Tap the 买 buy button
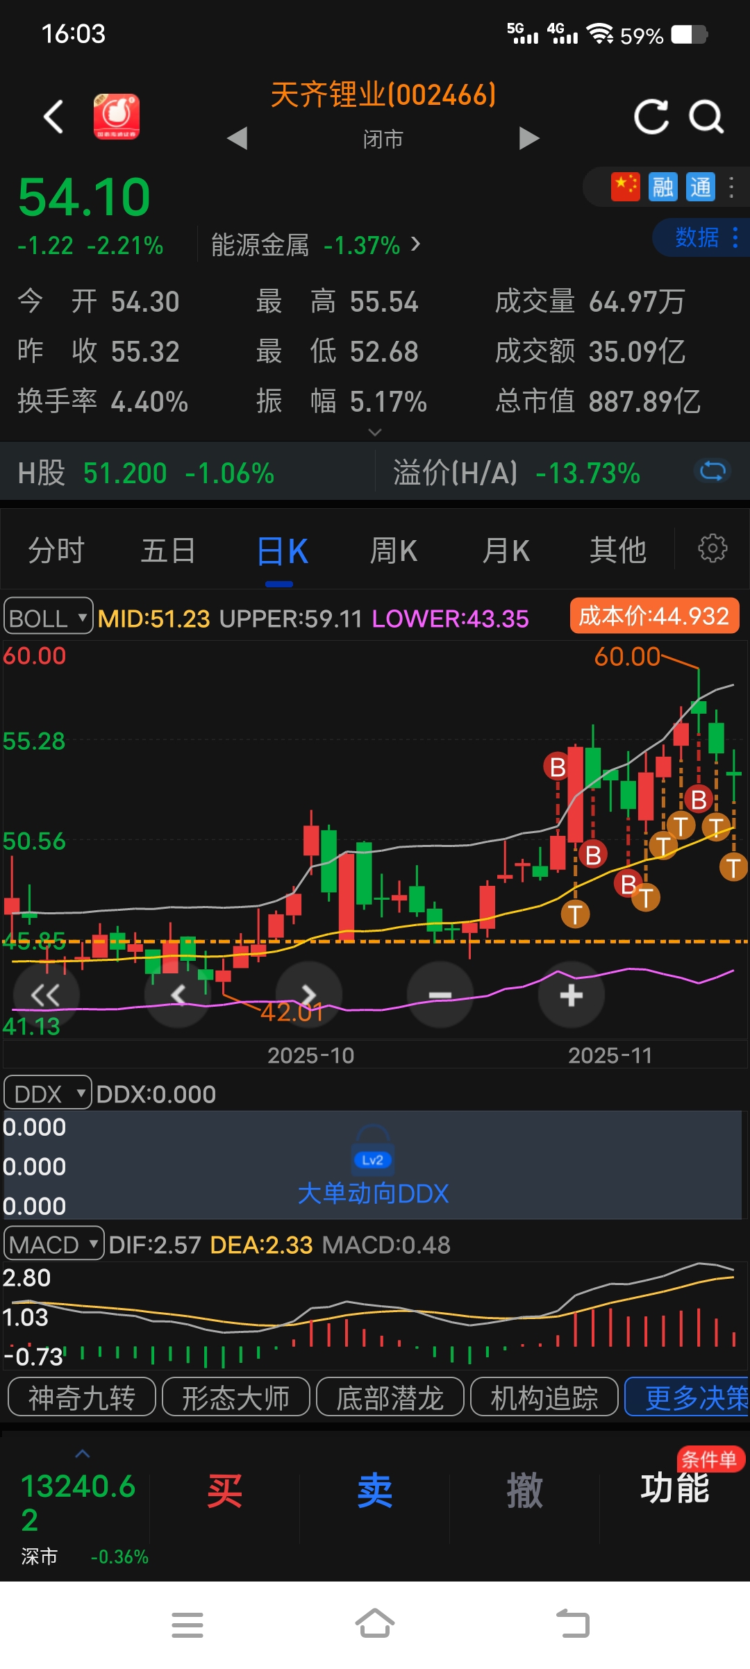The image size is (750, 1669). click(224, 1491)
